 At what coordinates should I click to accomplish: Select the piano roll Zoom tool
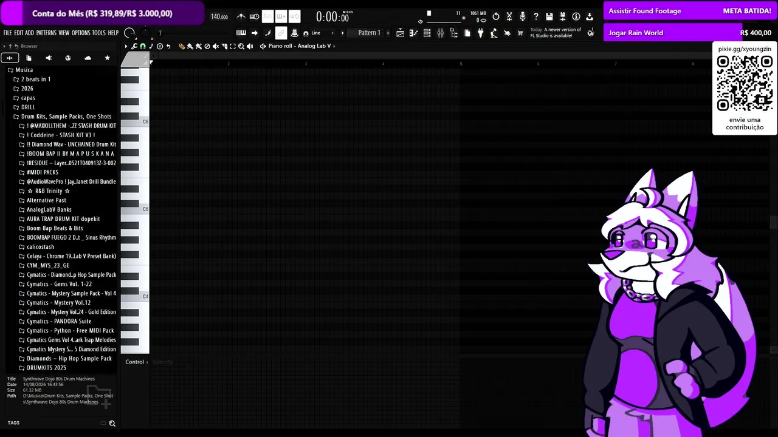241,46
